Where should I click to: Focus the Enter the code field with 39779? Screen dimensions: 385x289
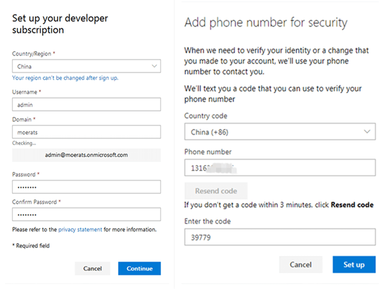pos(280,237)
